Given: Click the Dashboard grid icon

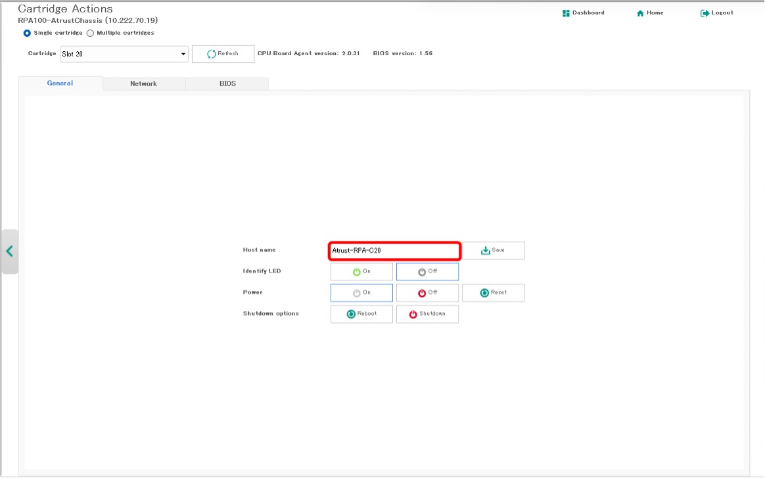Looking at the screenshot, I should click(566, 13).
